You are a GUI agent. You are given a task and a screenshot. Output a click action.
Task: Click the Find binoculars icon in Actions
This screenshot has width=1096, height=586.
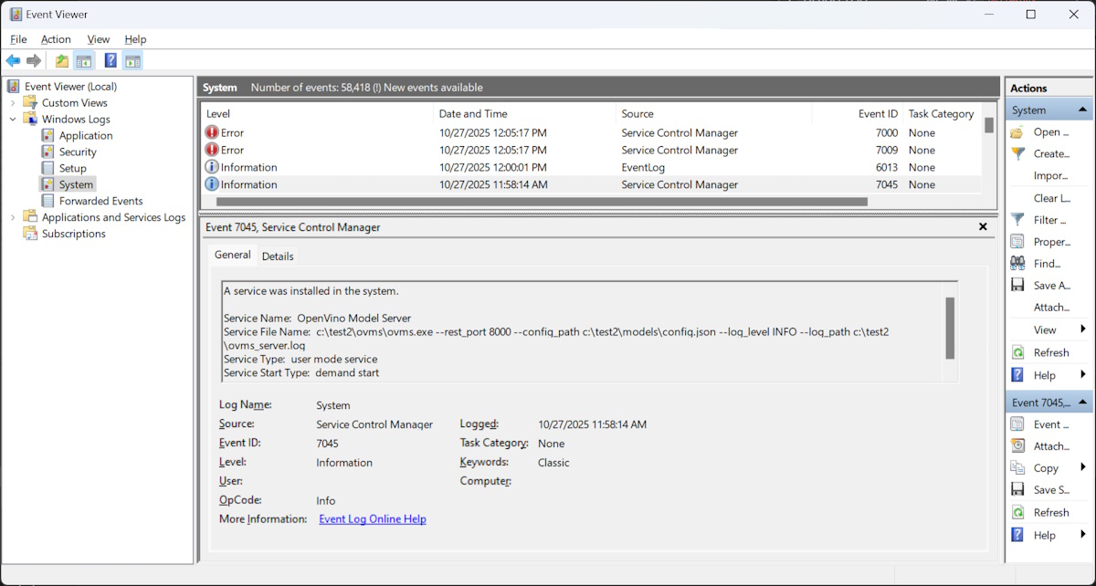1017,264
